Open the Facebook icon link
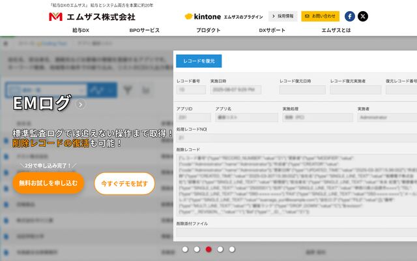This screenshot has width=417, height=261. click(x=350, y=16)
